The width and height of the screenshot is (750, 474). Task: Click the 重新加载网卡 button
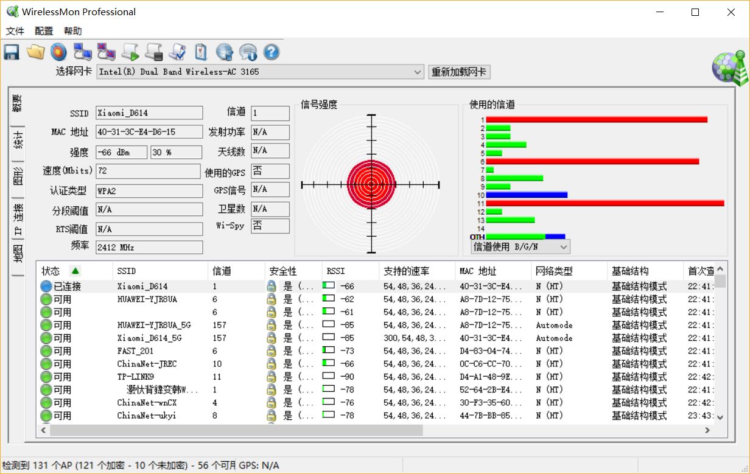coord(459,72)
